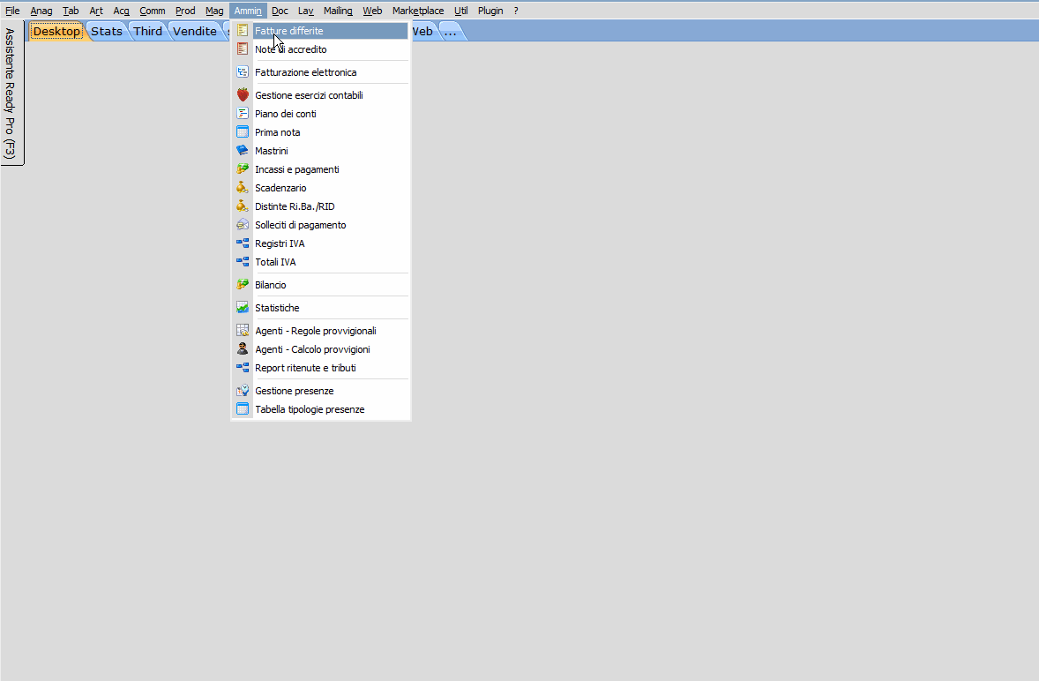Click the Agenti - Calcolo provvigioni person icon
The image size is (1039, 681).
point(243,348)
